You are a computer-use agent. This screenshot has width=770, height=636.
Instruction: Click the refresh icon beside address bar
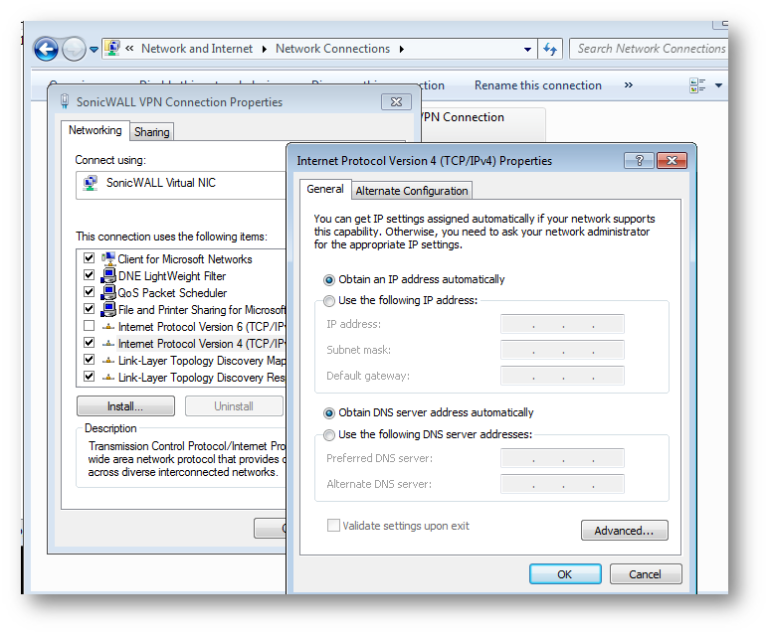coord(550,49)
